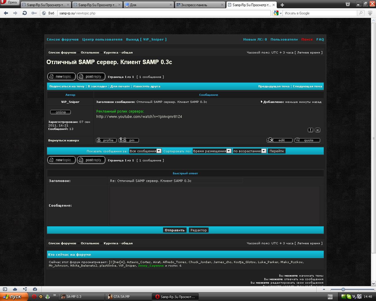Open the Opera Link cloud icon

(15, 289)
